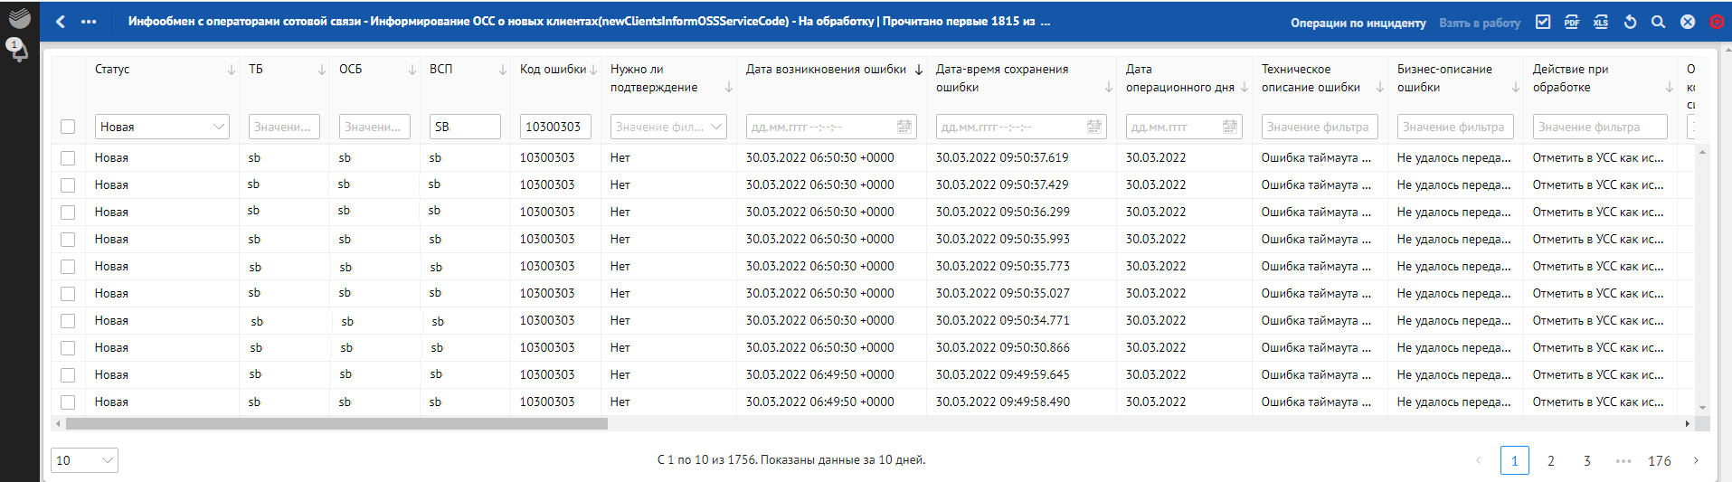1732x482 pixels.
Task: Open Операции по инциденту menu
Action: 1358,23
